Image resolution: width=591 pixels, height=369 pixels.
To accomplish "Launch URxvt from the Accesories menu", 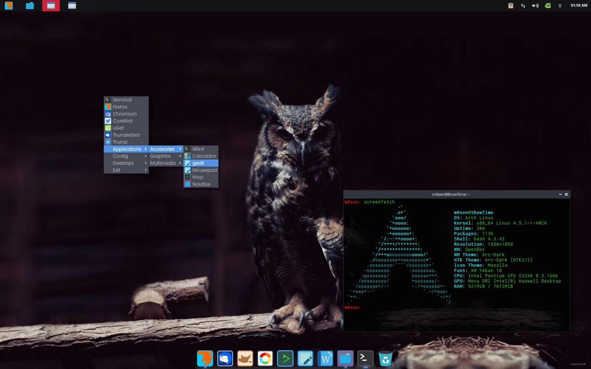I will click(201, 149).
